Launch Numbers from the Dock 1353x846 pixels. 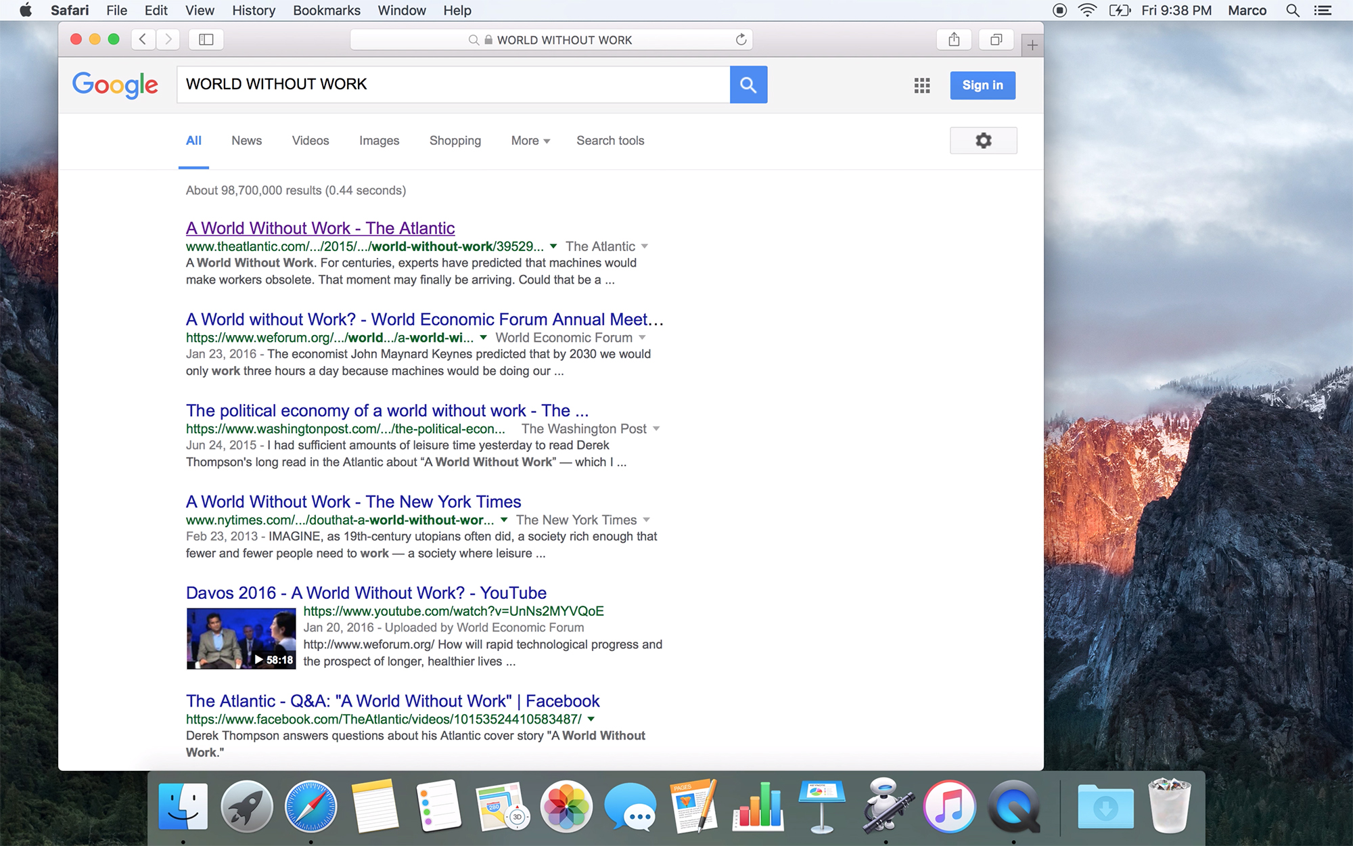pos(758,806)
